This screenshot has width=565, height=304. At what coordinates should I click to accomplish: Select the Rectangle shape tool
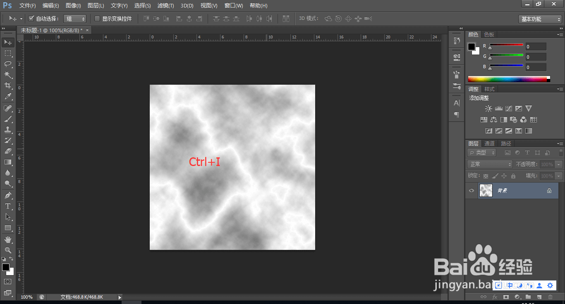pos(8,228)
